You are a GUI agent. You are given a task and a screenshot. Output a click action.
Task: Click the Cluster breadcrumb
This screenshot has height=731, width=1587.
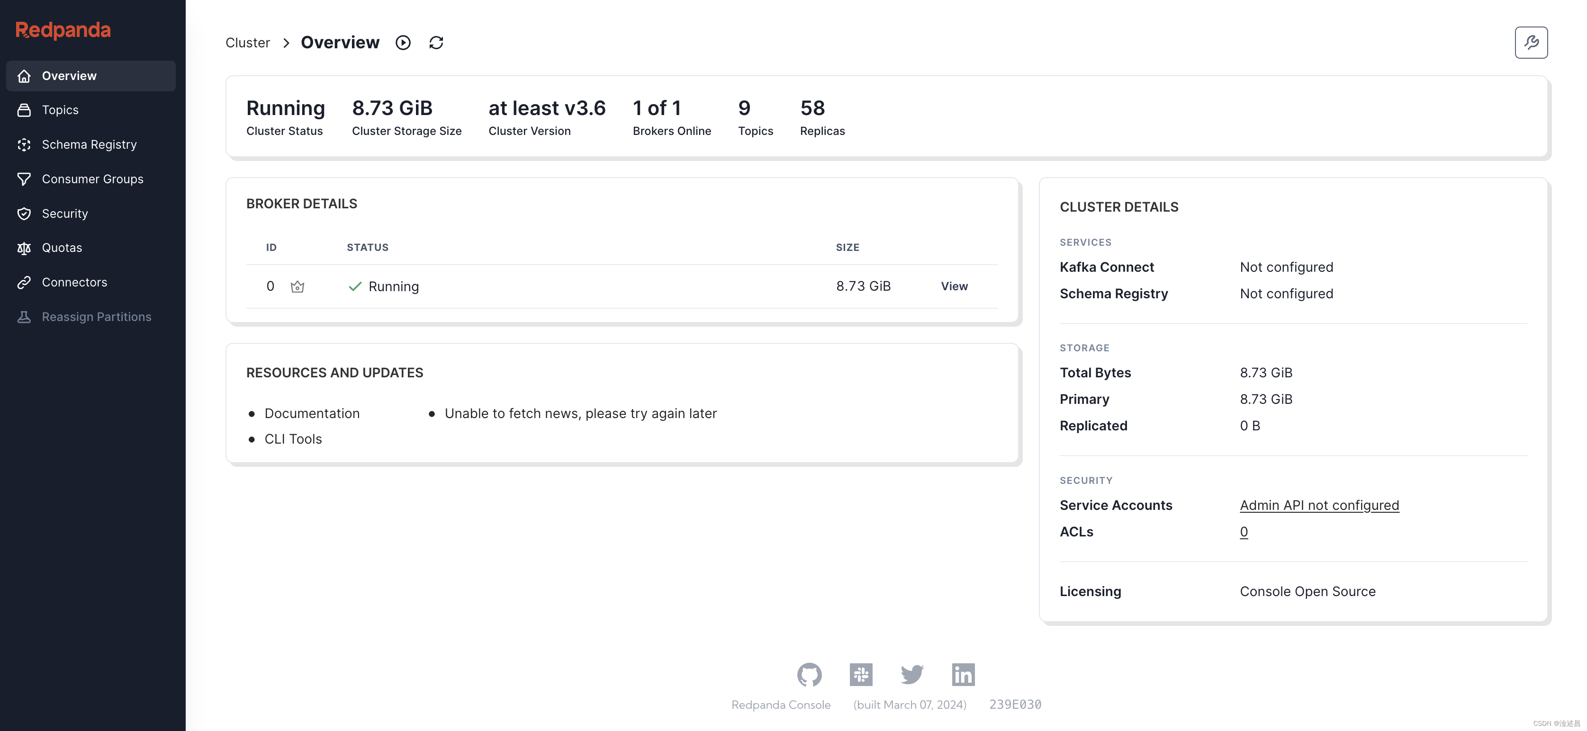point(248,43)
